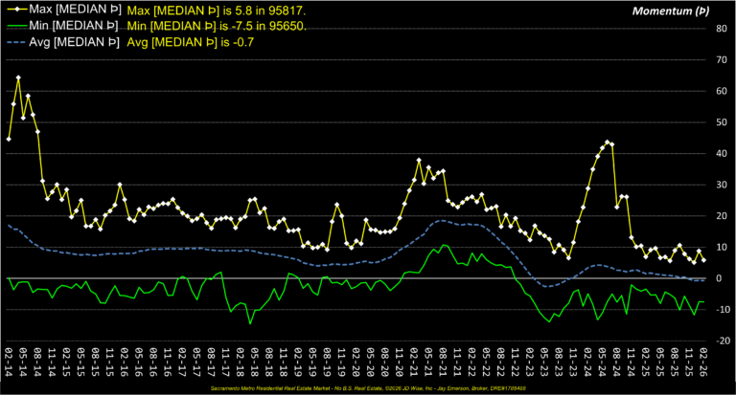Click the y-axis label -10
Screen dimensions: 736x395
(x=721, y=310)
